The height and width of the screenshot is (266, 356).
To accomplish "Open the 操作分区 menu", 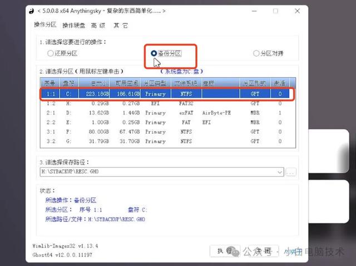I will [x=45, y=24].
